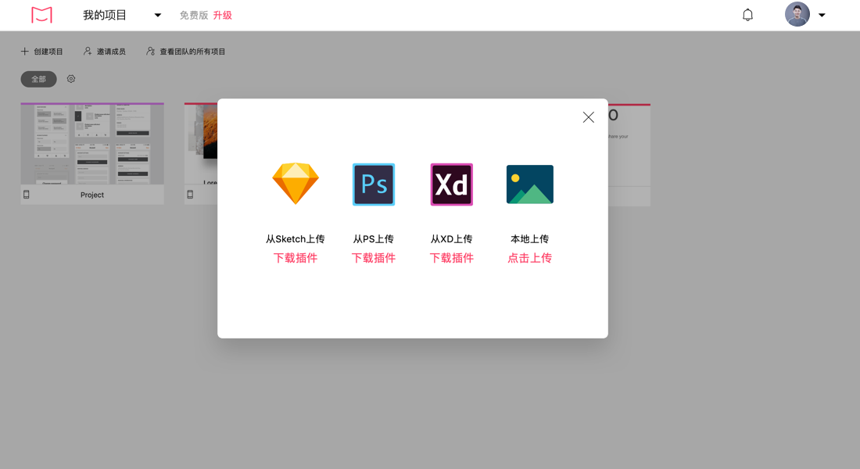This screenshot has width=860, height=469.
Task: Click the Project card name label
Action: point(92,195)
